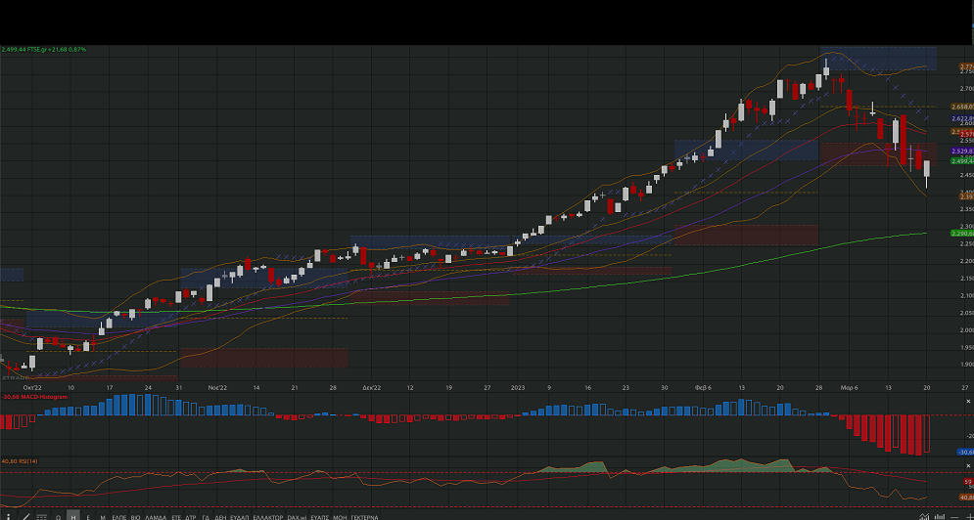Click the 2023 date axis label
The height and width of the screenshot is (520, 974).
tap(518, 387)
